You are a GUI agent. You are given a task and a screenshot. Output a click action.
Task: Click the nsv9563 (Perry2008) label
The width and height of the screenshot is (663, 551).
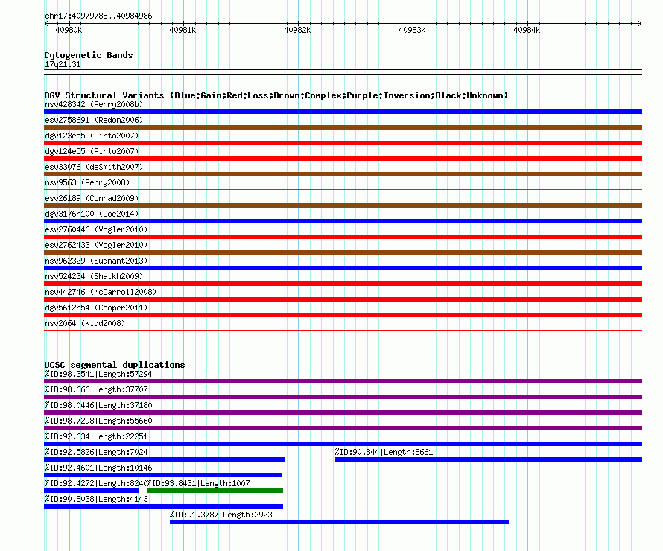(87, 182)
